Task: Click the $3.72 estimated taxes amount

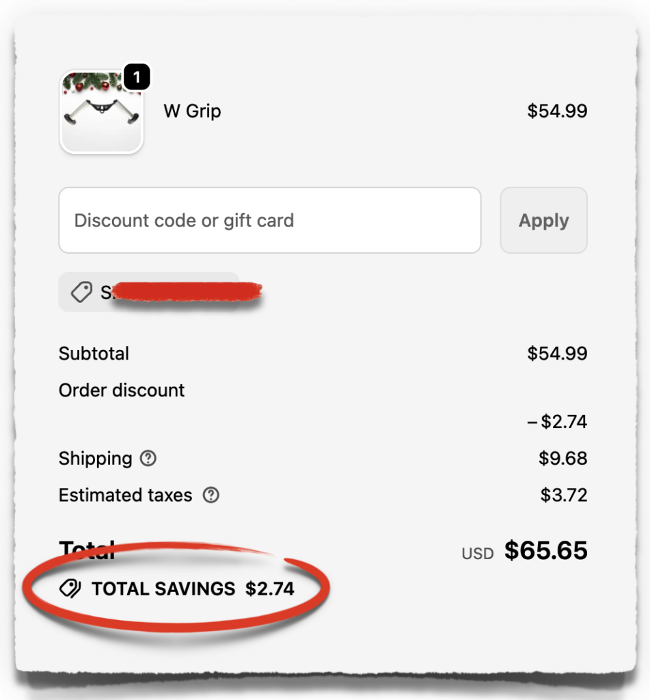Action: pyautogui.click(x=564, y=495)
